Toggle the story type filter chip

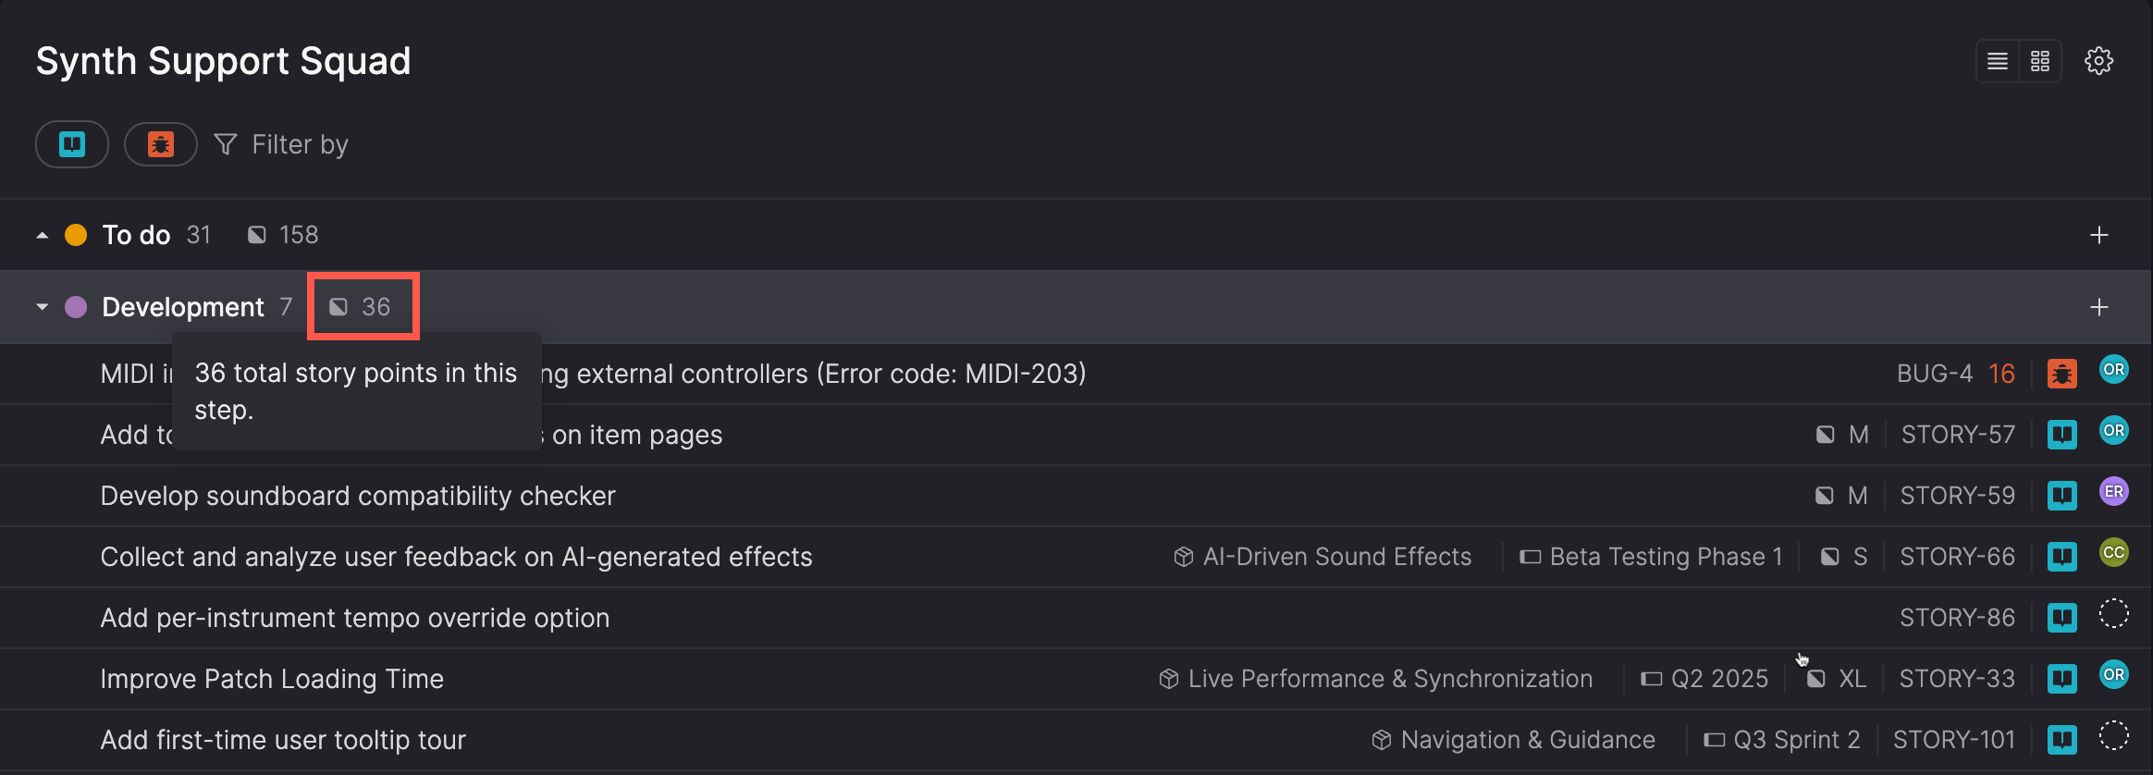tap(72, 144)
